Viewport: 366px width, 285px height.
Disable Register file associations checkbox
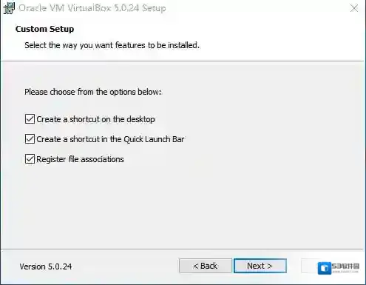tap(30, 159)
